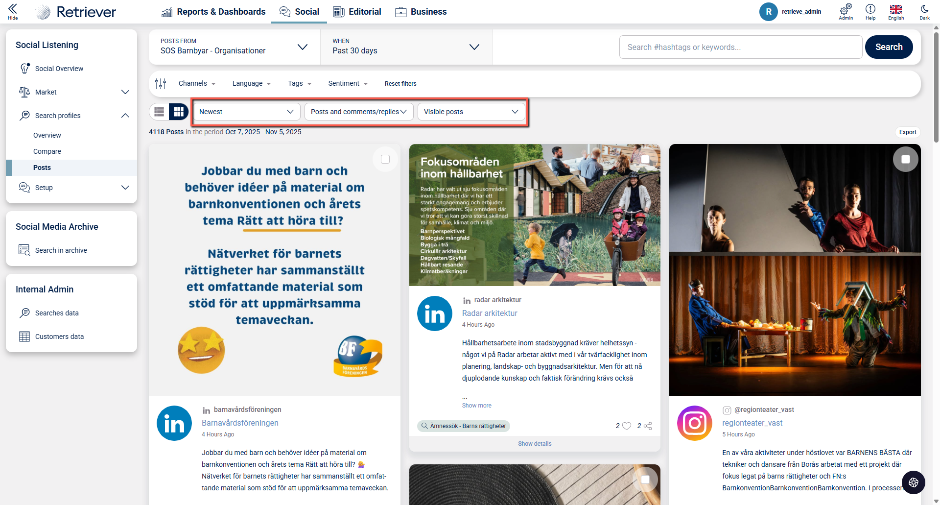Open the floating support widget icon
The height and width of the screenshot is (505, 940).
(914, 482)
